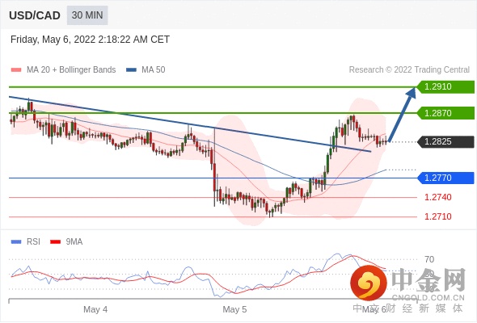The height and width of the screenshot is (323, 477).
Task: Click the 9MA red legend swatch
Action: (55, 242)
